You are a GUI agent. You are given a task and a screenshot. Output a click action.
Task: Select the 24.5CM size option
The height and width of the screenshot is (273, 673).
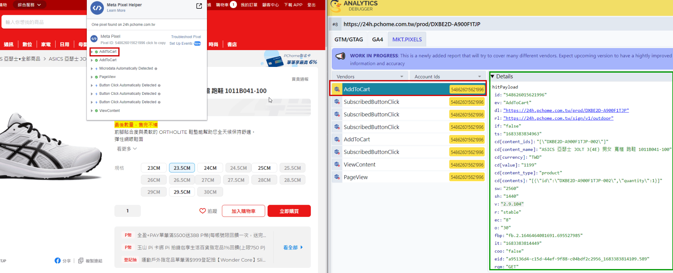[239, 168]
